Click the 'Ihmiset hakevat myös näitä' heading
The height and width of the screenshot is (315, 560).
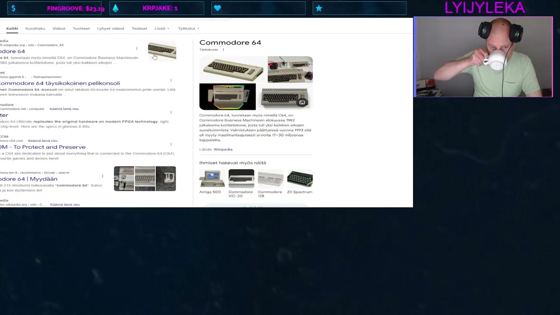click(x=233, y=163)
